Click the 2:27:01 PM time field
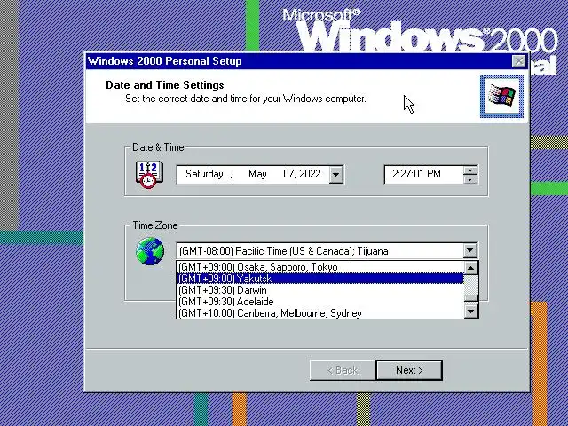The height and width of the screenshot is (426, 568). pos(424,175)
